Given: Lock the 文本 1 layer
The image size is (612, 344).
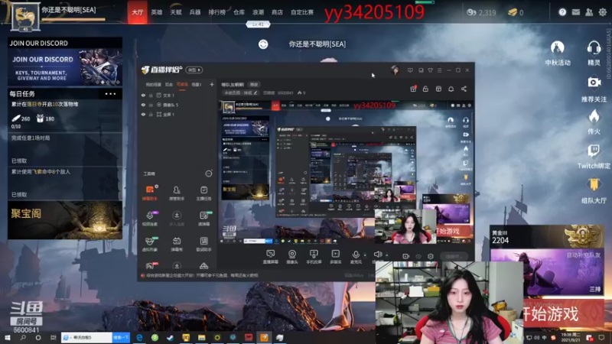Looking at the screenshot, I should click(x=151, y=95).
